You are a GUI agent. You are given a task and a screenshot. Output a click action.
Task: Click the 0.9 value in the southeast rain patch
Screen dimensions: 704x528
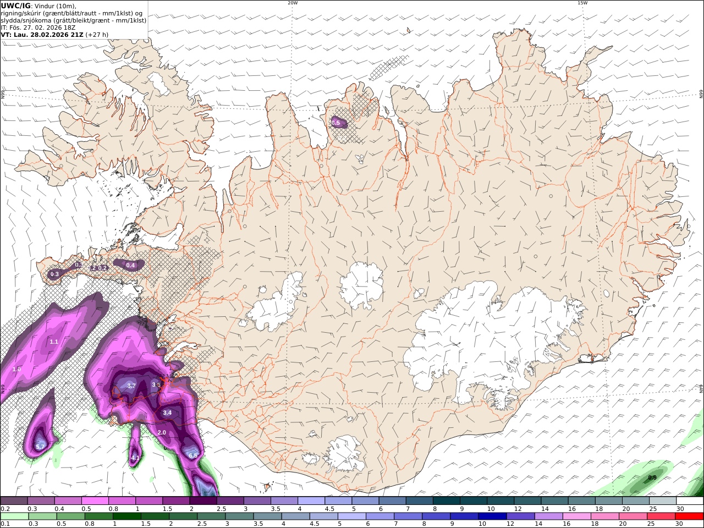point(652,477)
